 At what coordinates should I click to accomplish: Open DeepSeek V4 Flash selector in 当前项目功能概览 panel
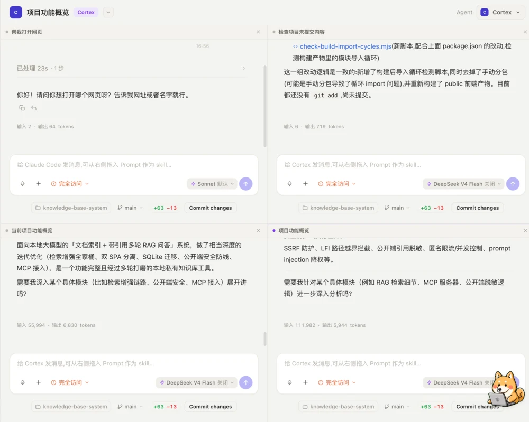[x=197, y=382]
